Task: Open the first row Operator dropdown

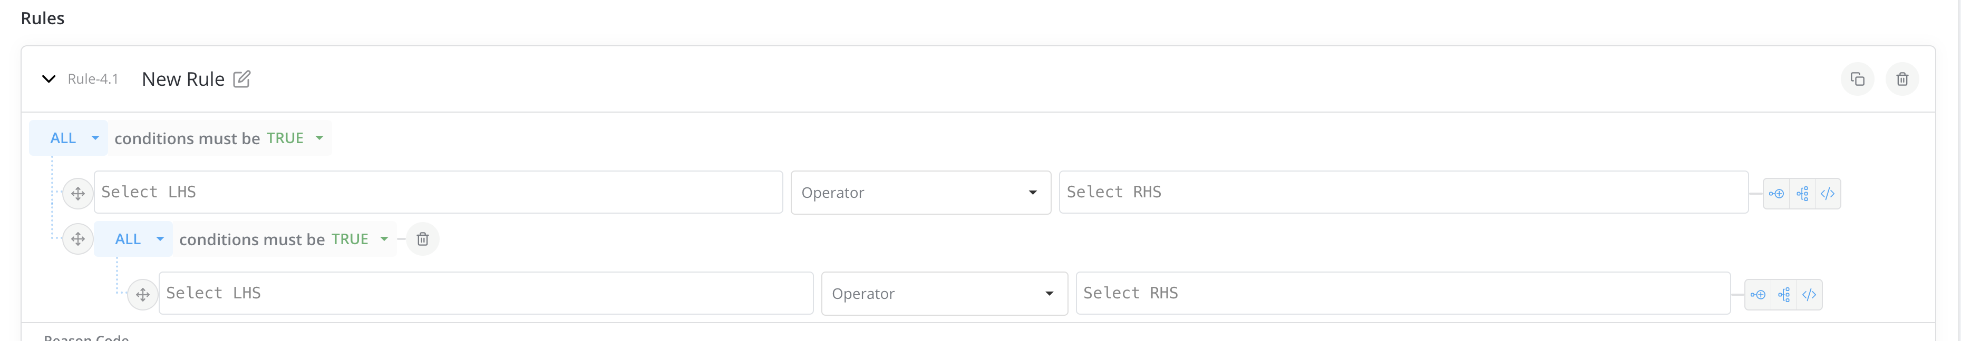Action: (919, 193)
